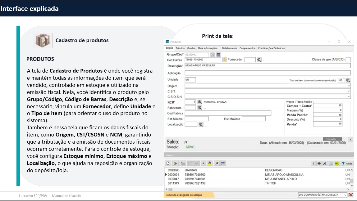Click the Ajuda help button
The width and height of the screenshot is (357, 201).
click(347, 163)
